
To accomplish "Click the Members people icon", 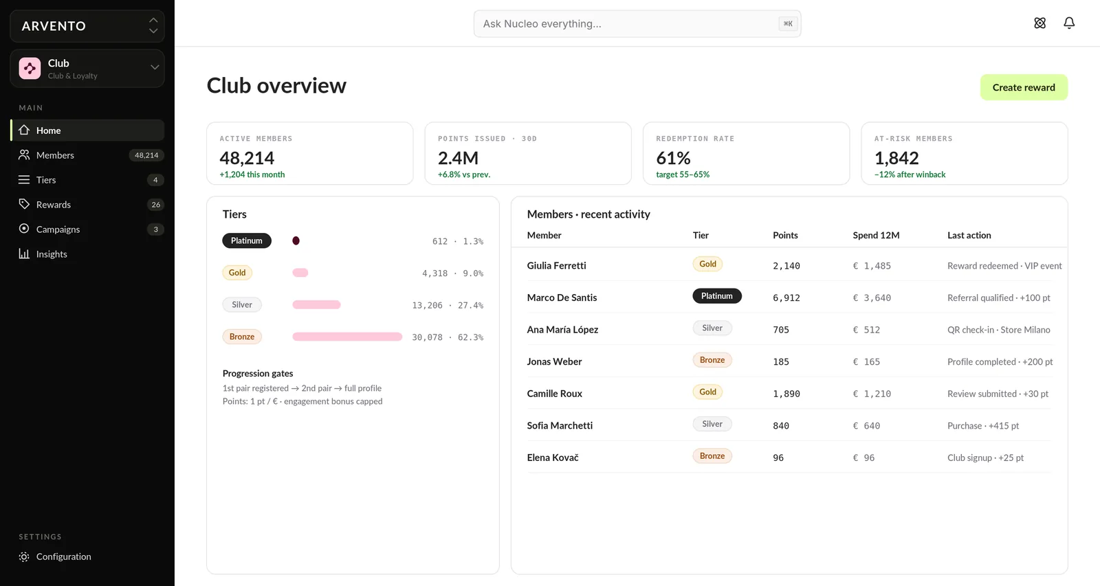I will tap(24, 155).
